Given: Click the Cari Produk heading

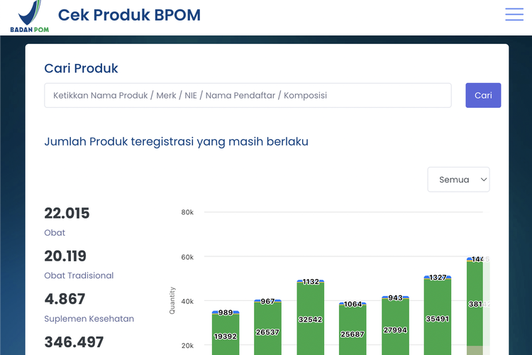Looking at the screenshot, I should pos(81,68).
